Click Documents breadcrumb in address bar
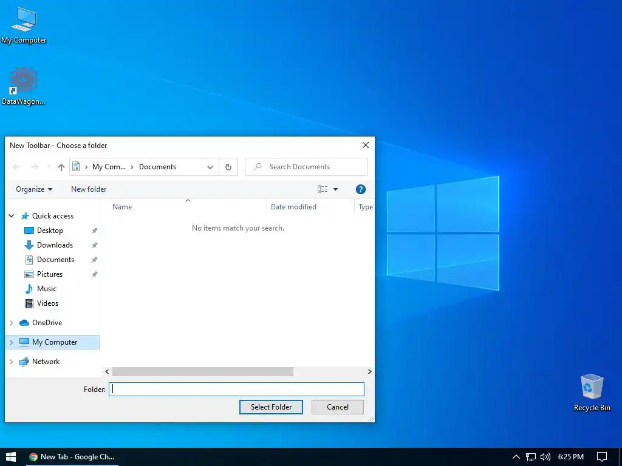 [157, 167]
